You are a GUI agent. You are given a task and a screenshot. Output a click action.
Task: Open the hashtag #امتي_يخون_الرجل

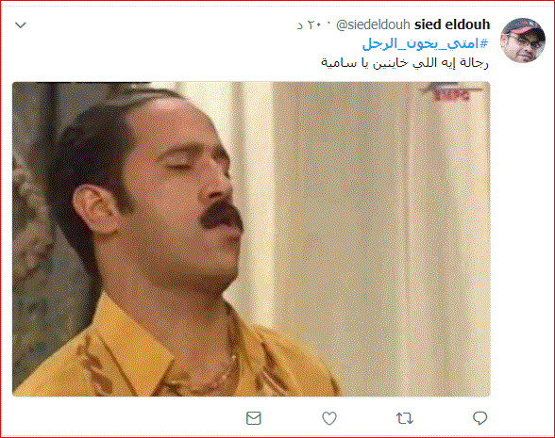(x=425, y=44)
